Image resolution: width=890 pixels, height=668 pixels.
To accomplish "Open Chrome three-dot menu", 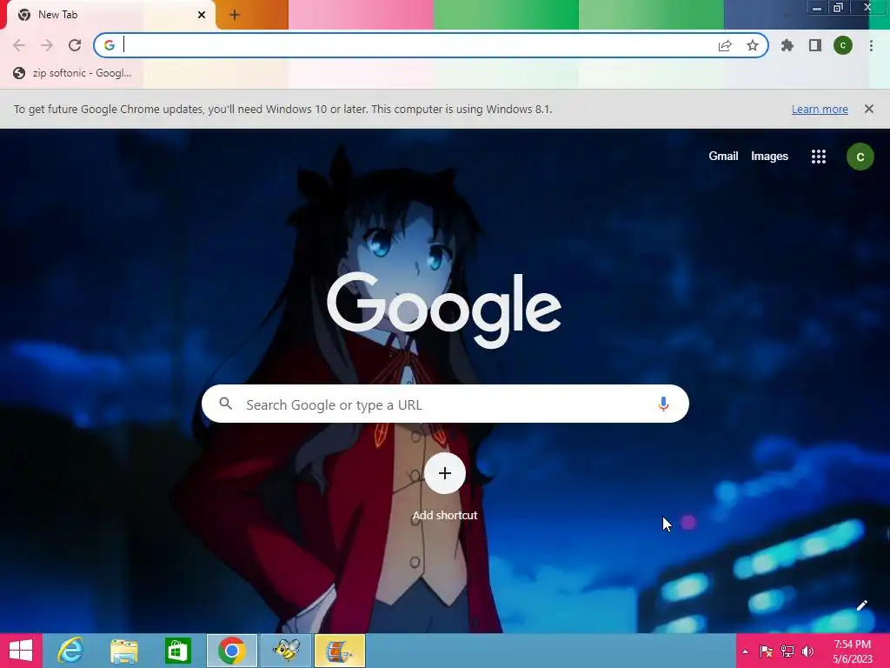I will coord(871,45).
